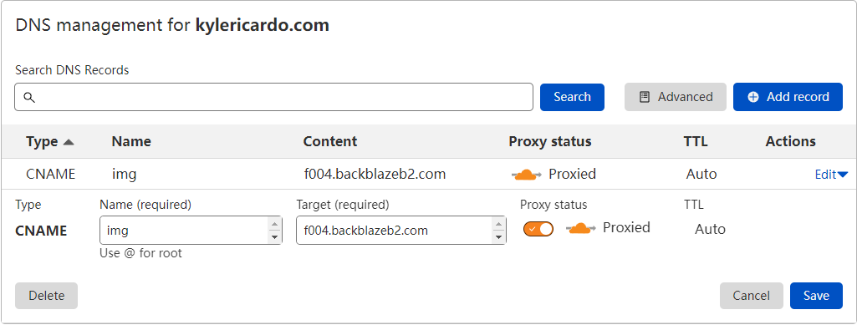The width and height of the screenshot is (857, 325).
Task: Click the Search button
Action: pyautogui.click(x=572, y=97)
